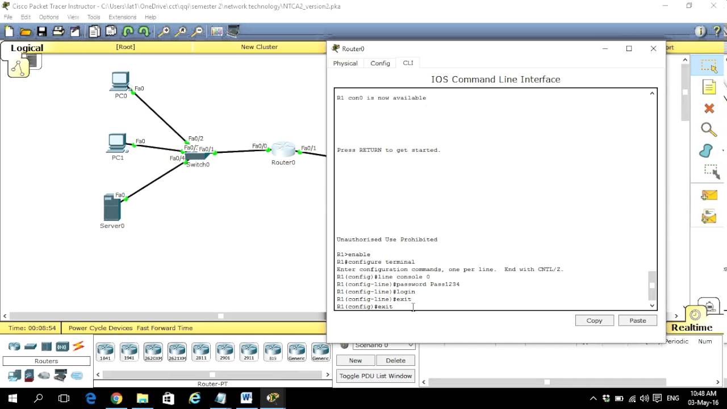Click the Redo green arrow icon
This screenshot has height=409, width=727.
144,32
